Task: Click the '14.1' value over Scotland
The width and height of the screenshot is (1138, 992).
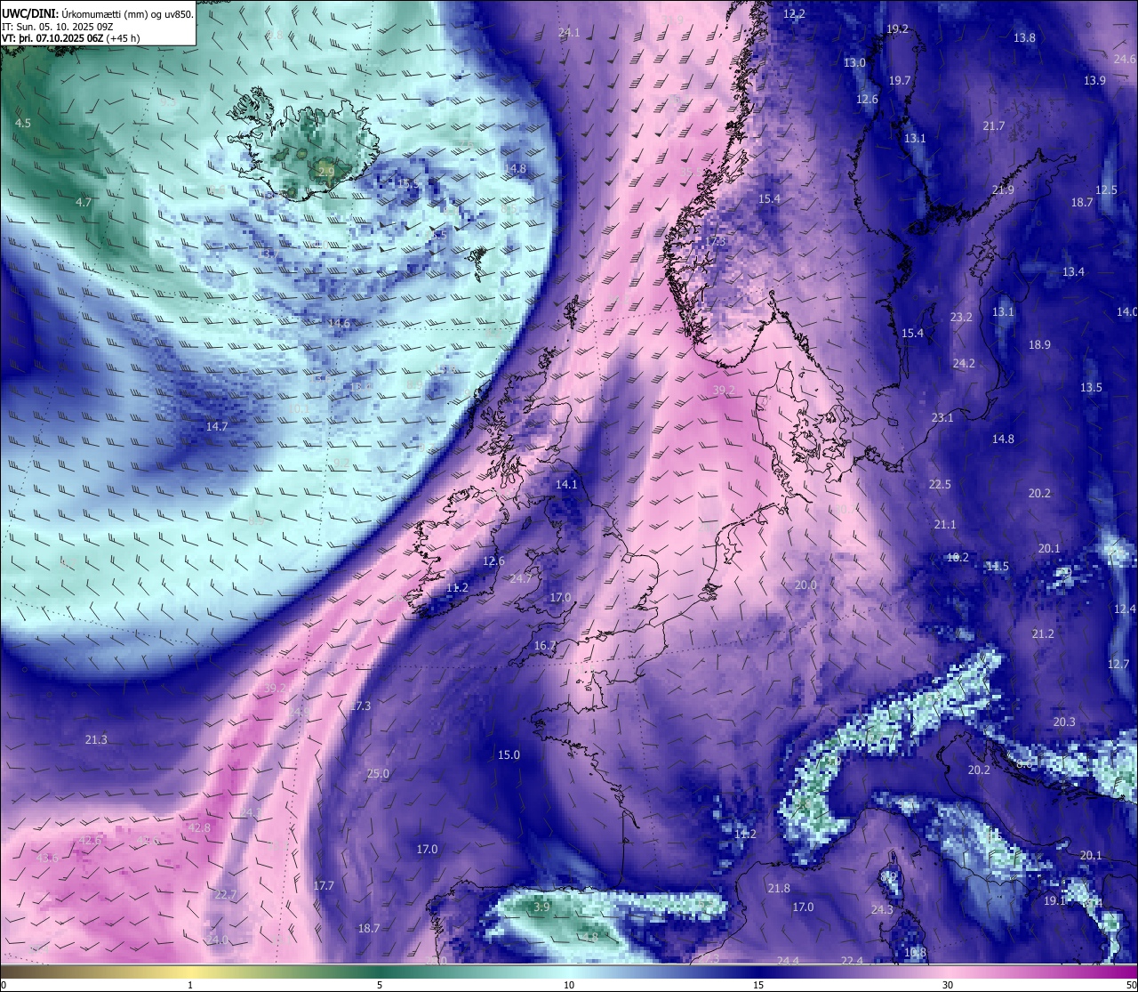Action: pos(566,485)
